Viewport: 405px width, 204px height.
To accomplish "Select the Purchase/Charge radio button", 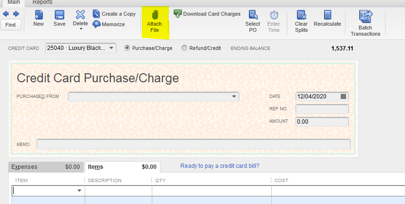I will pos(127,48).
